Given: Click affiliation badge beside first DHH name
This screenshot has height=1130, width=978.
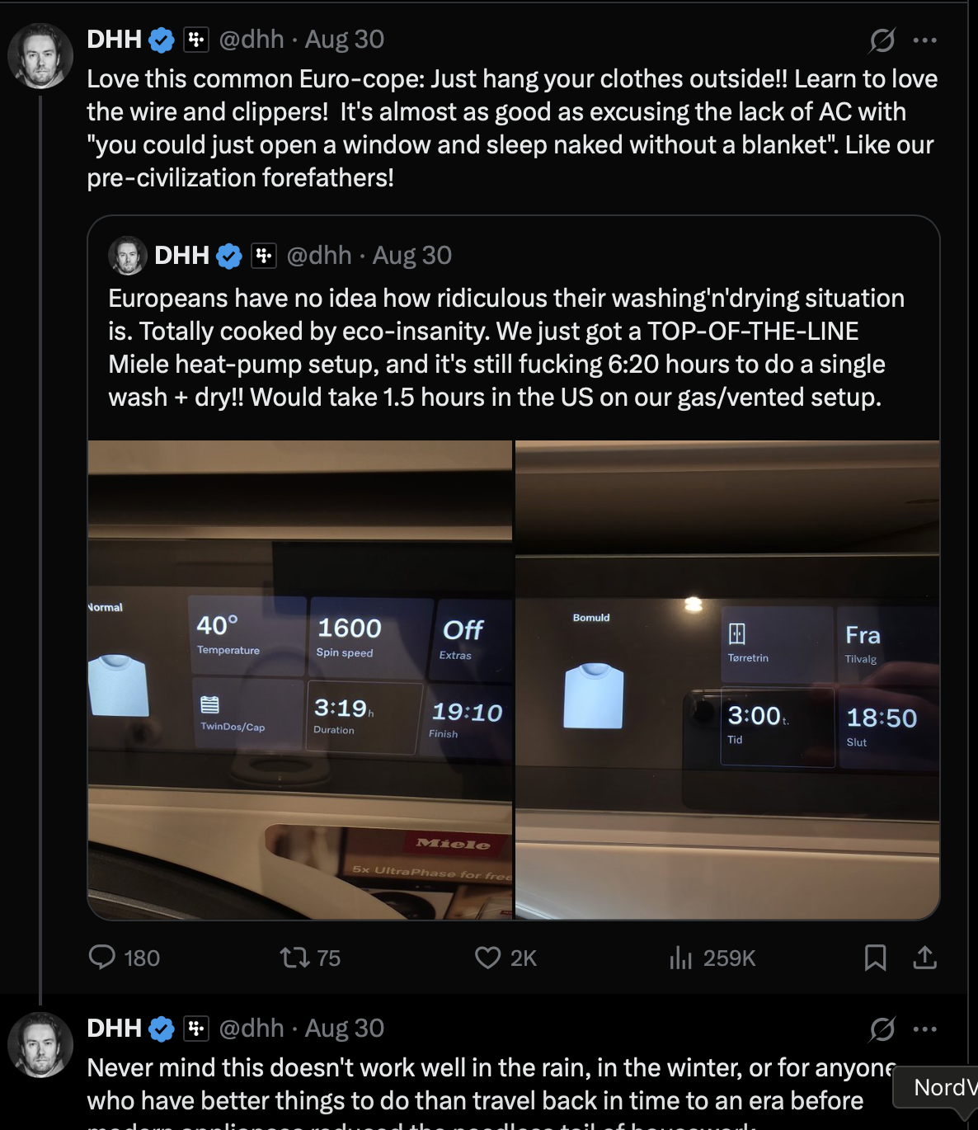Looking at the screenshot, I should pos(195,40).
